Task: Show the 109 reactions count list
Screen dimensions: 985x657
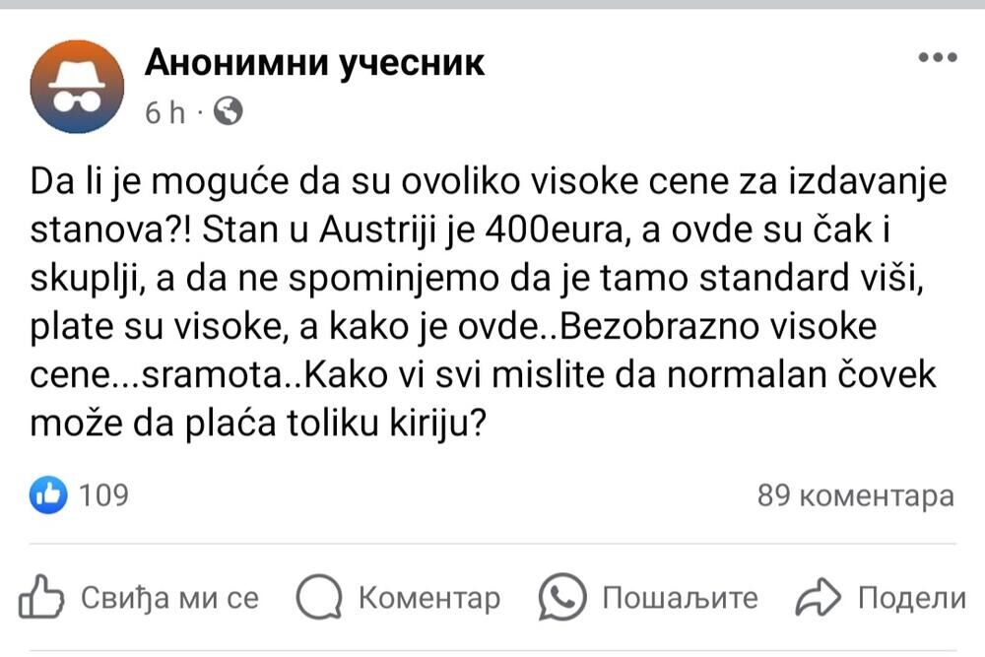Action: click(102, 495)
